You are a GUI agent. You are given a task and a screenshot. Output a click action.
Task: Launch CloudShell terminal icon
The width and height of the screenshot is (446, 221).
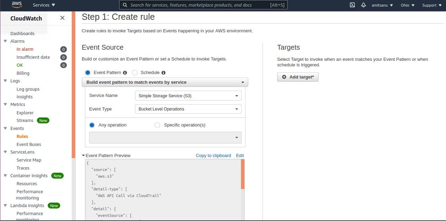(352, 5)
